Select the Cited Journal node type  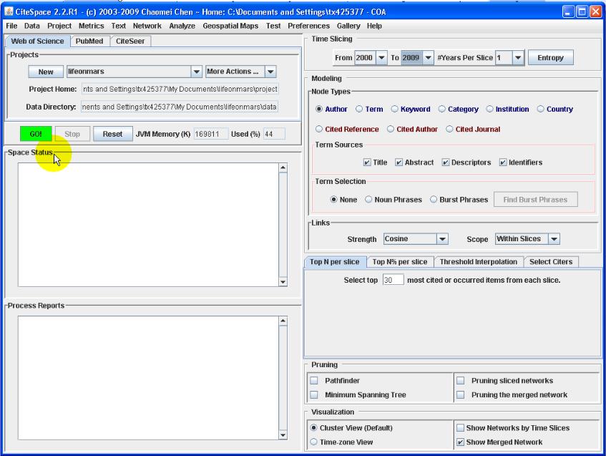pyautogui.click(x=449, y=129)
